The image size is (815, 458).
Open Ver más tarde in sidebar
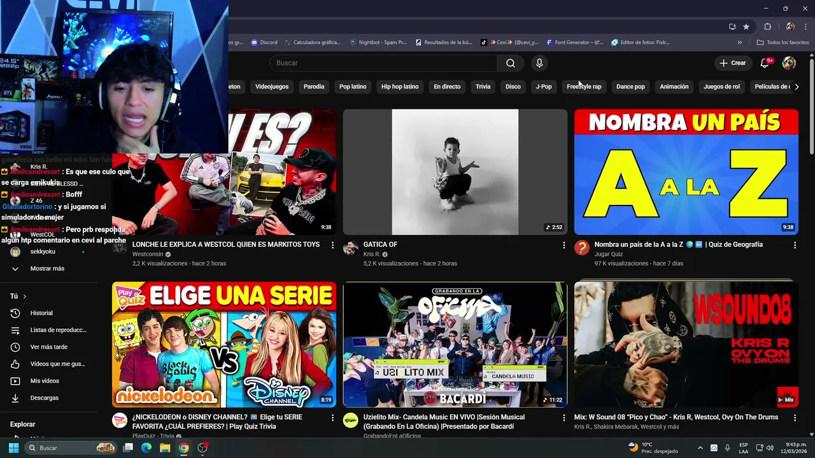(49, 347)
